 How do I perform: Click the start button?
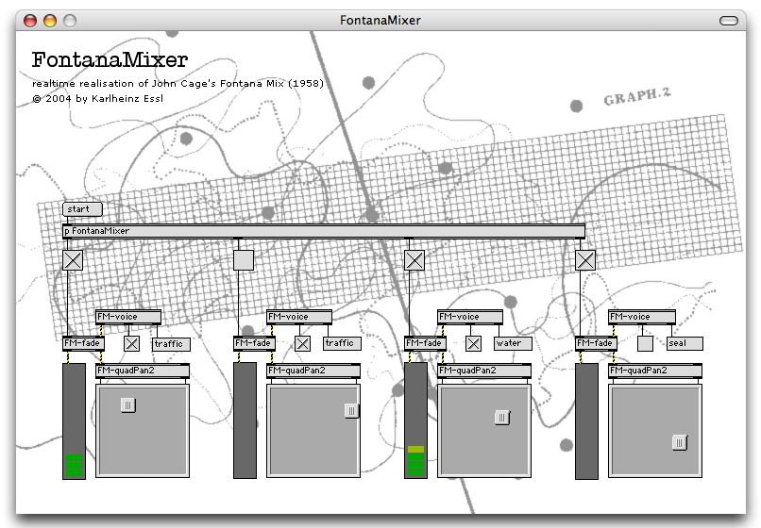pos(82,209)
